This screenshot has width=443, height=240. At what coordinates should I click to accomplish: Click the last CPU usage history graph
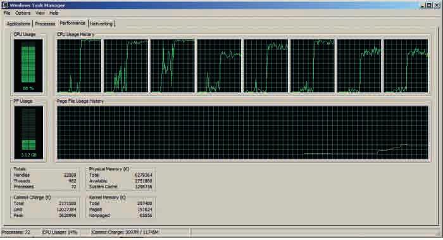[x=406, y=66]
